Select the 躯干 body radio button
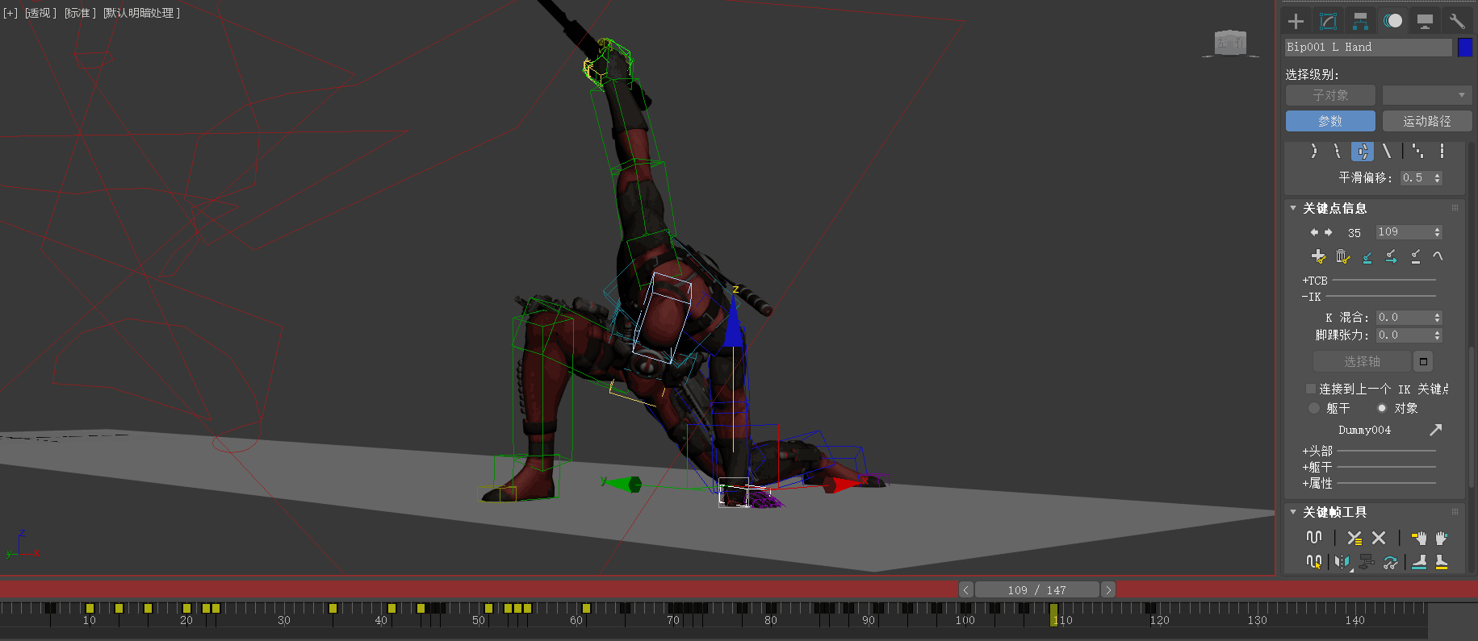1478x641 pixels. [1314, 408]
